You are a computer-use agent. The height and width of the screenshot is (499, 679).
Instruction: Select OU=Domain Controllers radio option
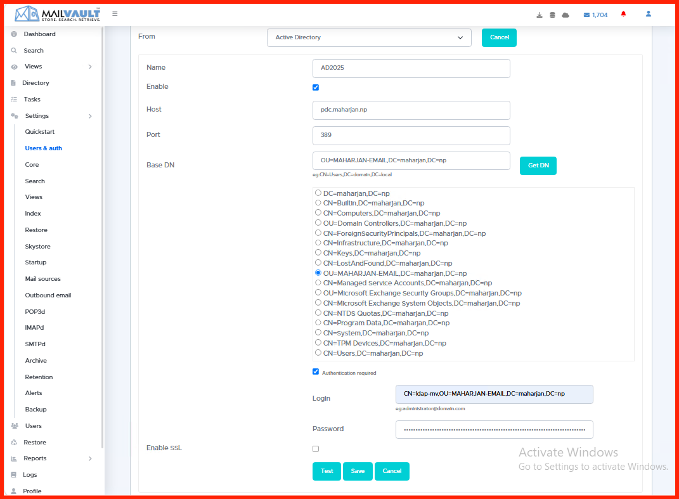[x=318, y=223]
